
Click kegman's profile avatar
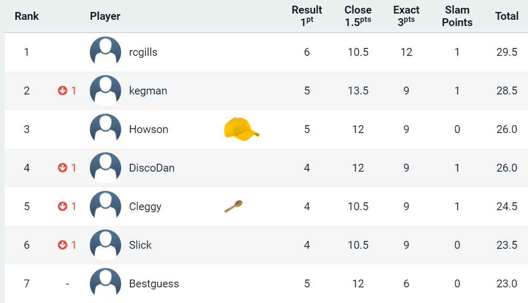tap(105, 91)
